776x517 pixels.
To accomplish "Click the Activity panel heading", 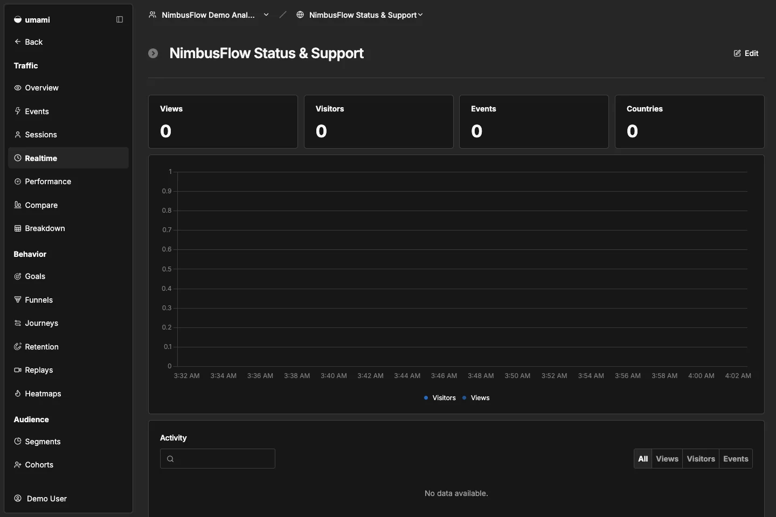I will point(173,438).
